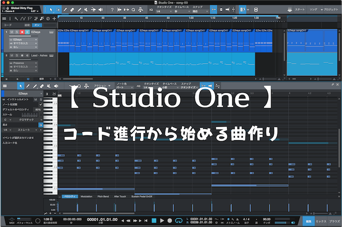Open the question mark help icon
342x227 pixels.
pyautogui.click(x=112, y=10)
